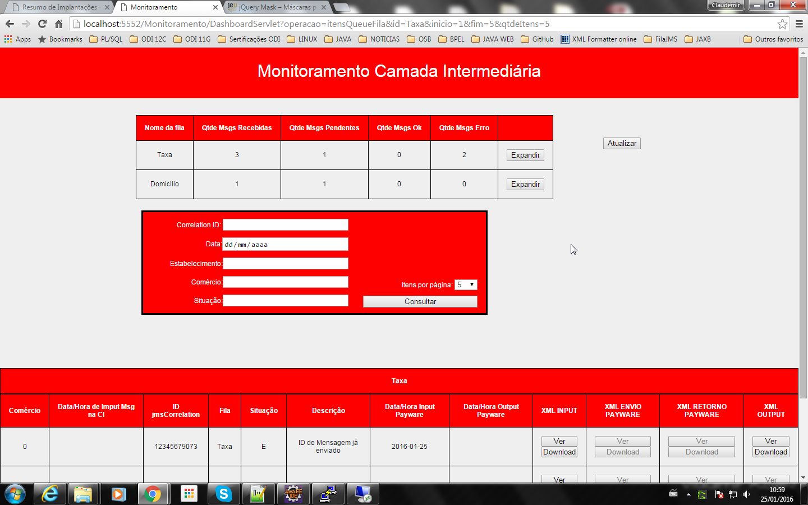The height and width of the screenshot is (505, 808).
Task: Open the XML Formatter online bookmark
Action: pyautogui.click(x=599, y=39)
